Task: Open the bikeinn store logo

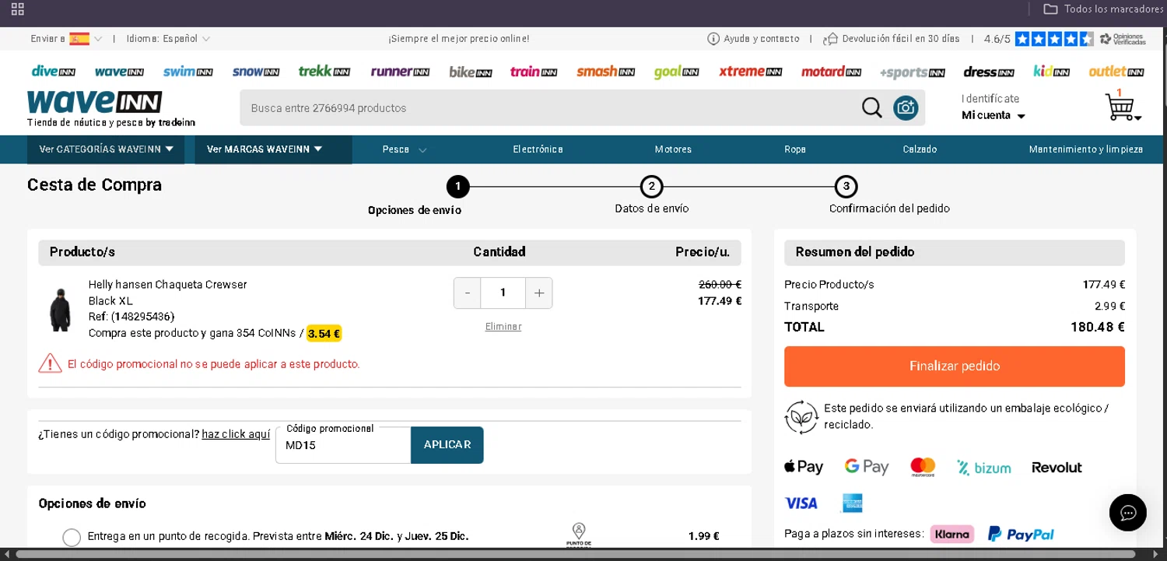Action: 470,72
